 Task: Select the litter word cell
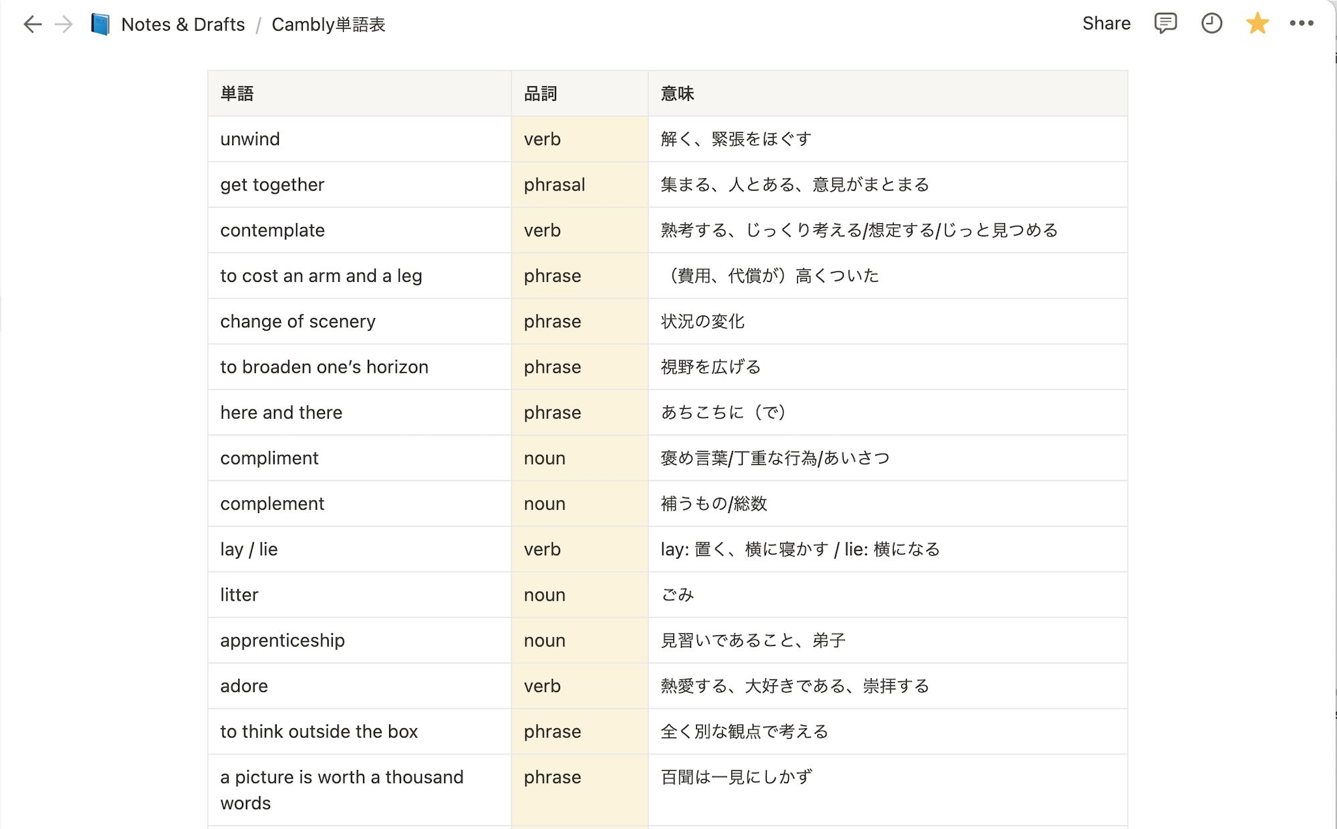tap(239, 595)
